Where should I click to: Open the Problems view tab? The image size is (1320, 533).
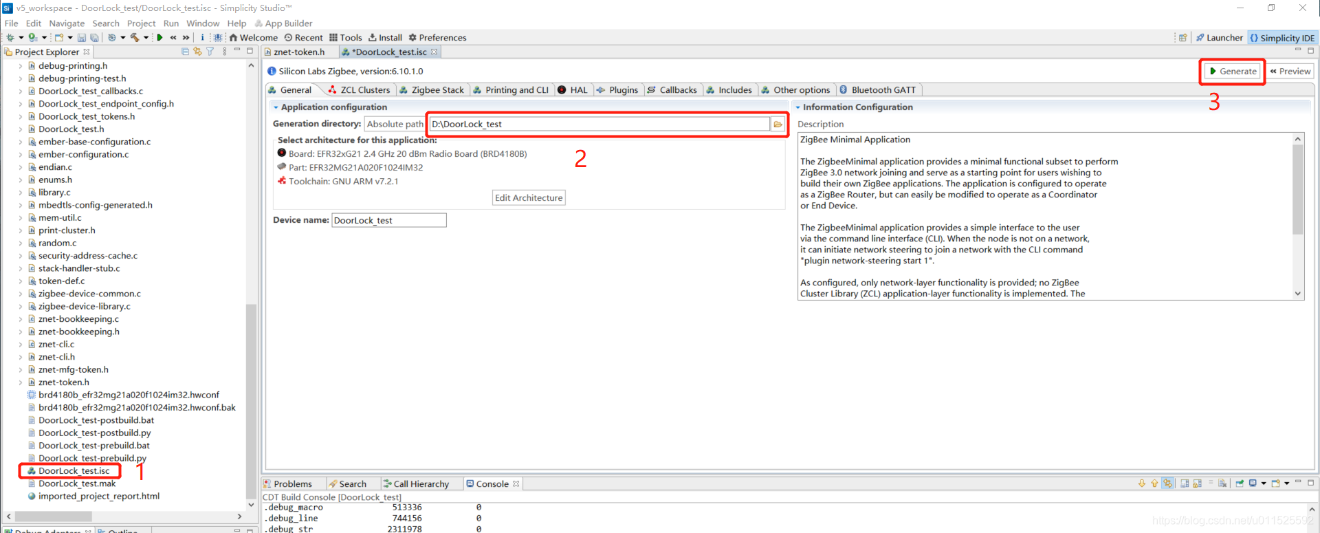(287, 484)
